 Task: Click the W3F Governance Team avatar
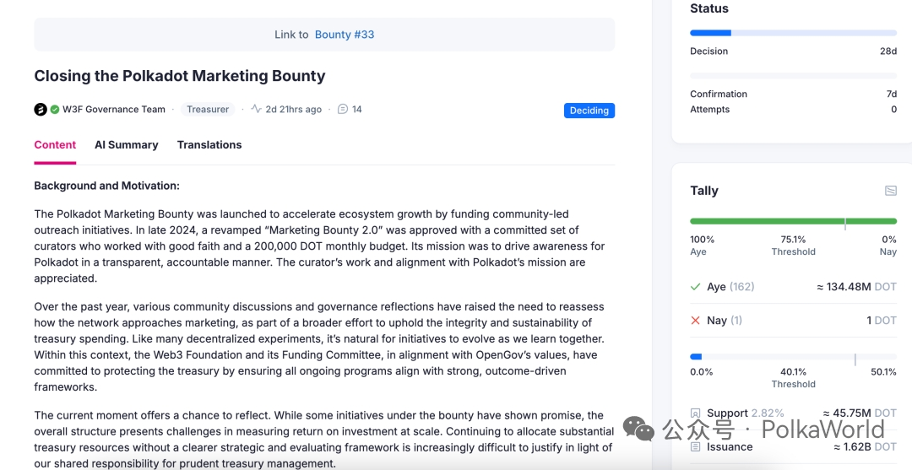[x=41, y=110]
